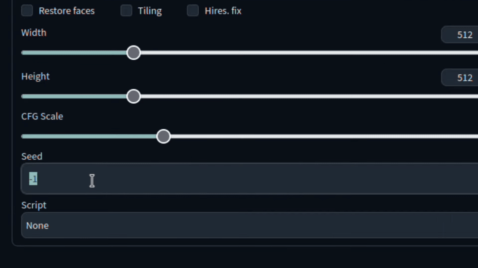Click the unfilled white part of Width track
Image resolution: width=478 pixels, height=268 pixels.
309,53
